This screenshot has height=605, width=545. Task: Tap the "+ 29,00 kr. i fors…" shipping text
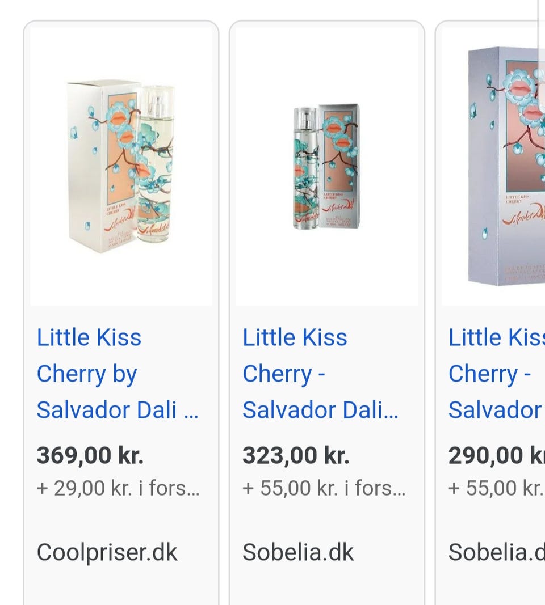118,488
